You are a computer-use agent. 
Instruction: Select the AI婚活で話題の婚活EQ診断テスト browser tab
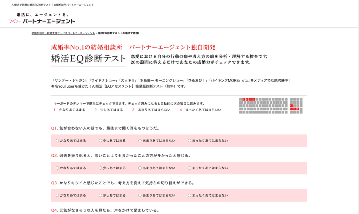pos(52,4)
